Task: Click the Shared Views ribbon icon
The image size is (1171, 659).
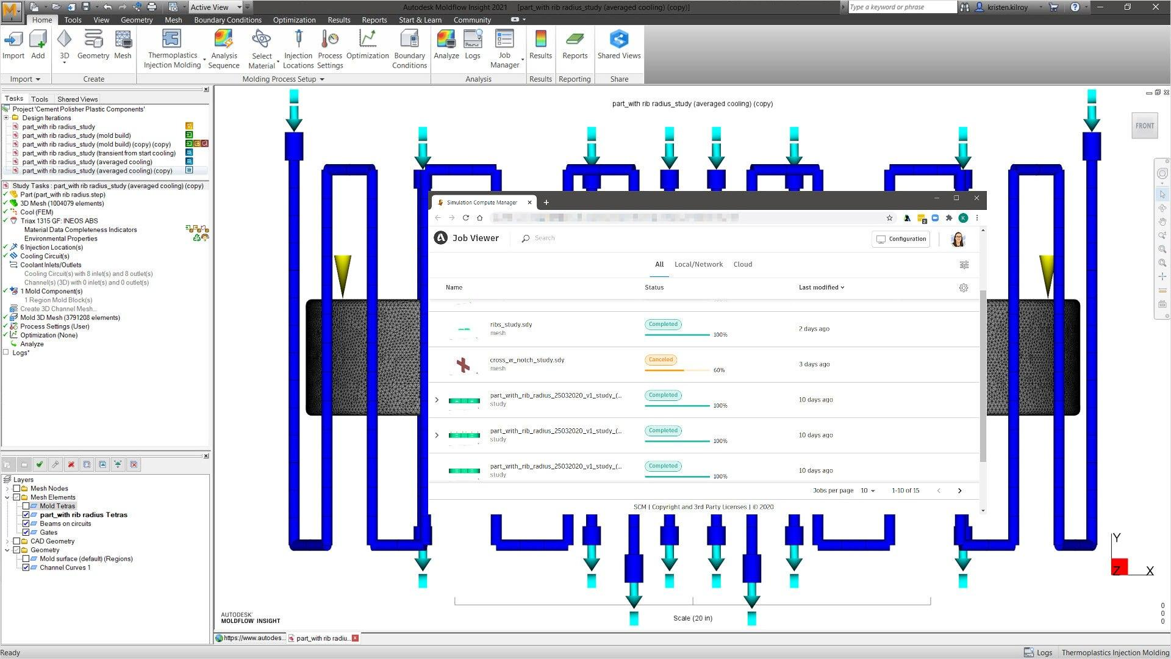Action: [619, 45]
